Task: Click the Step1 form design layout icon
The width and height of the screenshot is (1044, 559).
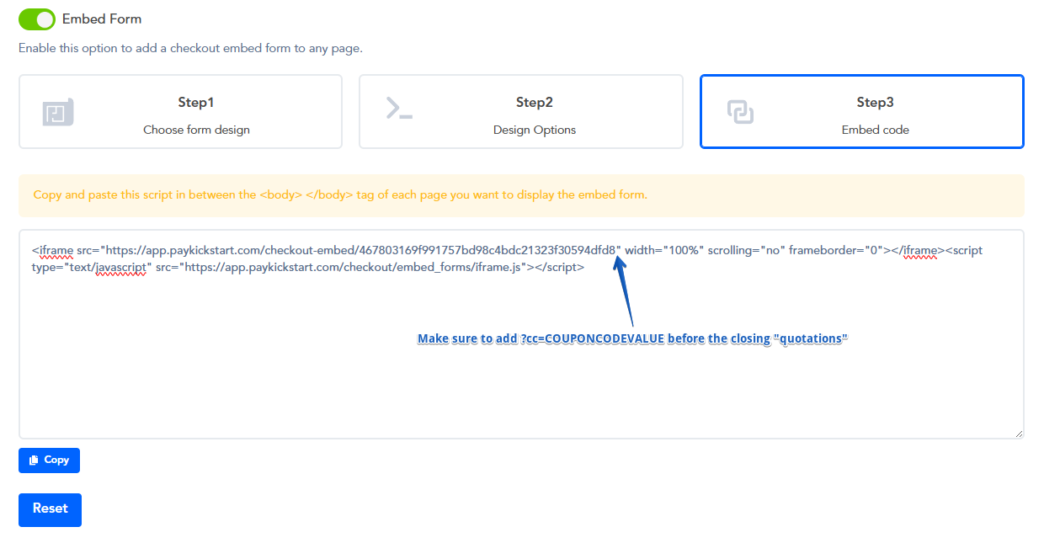Action: (x=58, y=112)
